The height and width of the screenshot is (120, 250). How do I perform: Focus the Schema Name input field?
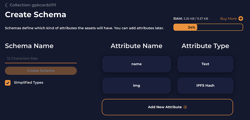click(41, 58)
